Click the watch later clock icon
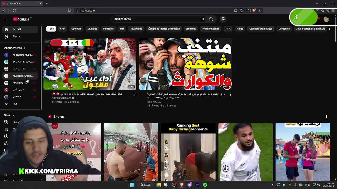This screenshot has width=337, height=189. pos(6,136)
